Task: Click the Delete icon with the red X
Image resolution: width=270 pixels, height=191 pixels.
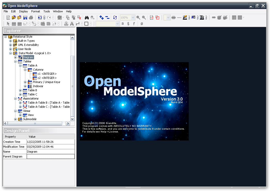Action: point(79,18)
